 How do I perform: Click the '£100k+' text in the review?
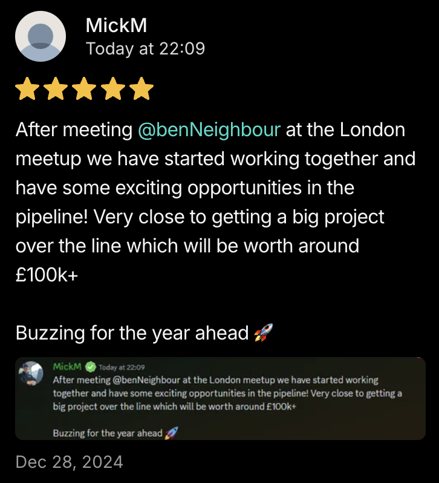point(47,275)
